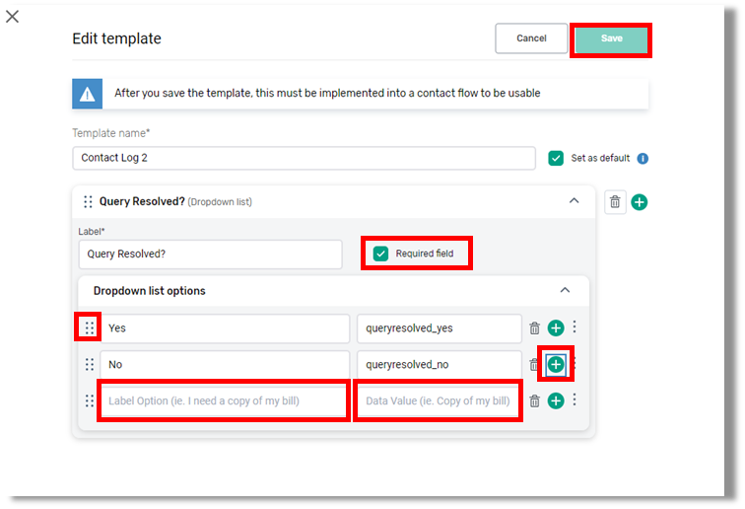Add a new field after Query Resolved?
Screen dimensions: 745x509
[640, 202]
